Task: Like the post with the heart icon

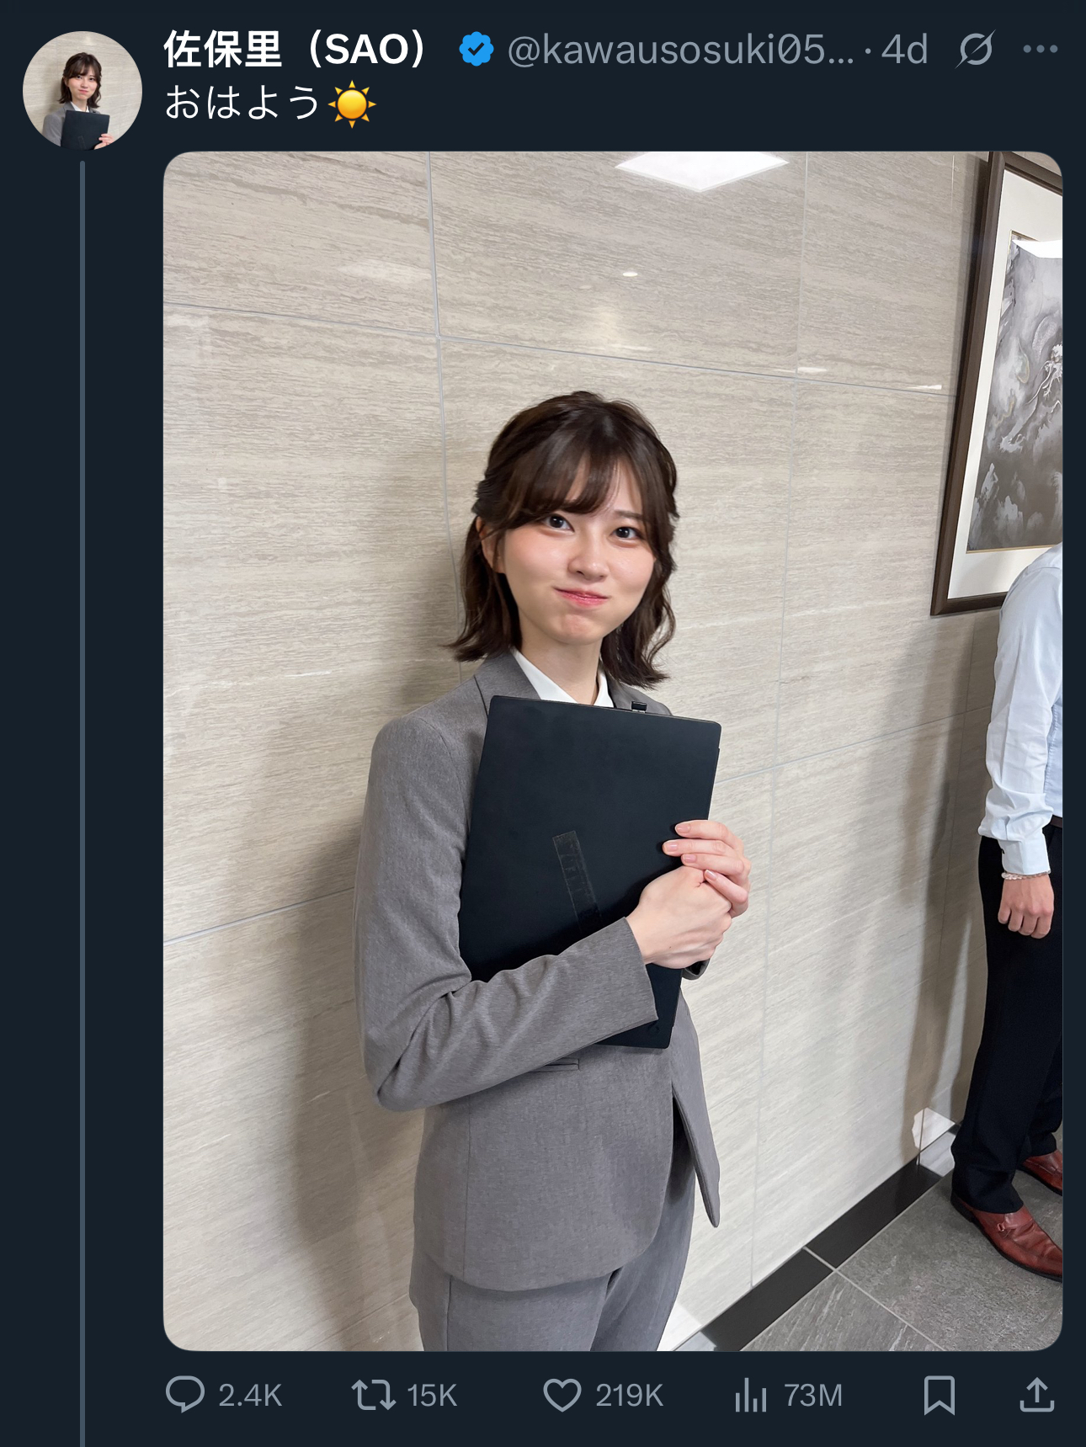Action: (562, 1395)
